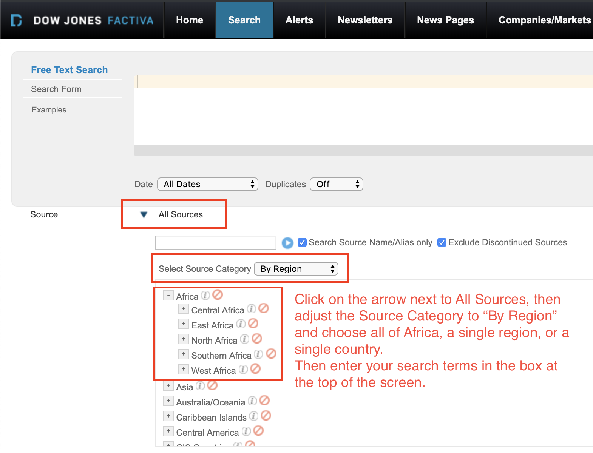Exclude Africa using the NOT icon

click(x=218, y=294)
